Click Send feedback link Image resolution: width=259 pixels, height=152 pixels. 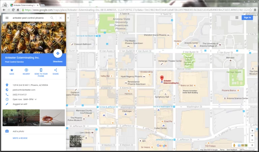coord(232,150)
